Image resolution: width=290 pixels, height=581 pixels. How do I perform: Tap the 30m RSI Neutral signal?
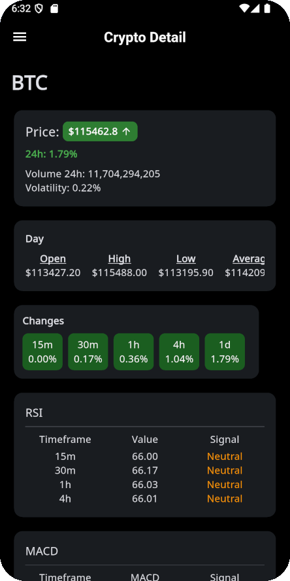(225, 470)
